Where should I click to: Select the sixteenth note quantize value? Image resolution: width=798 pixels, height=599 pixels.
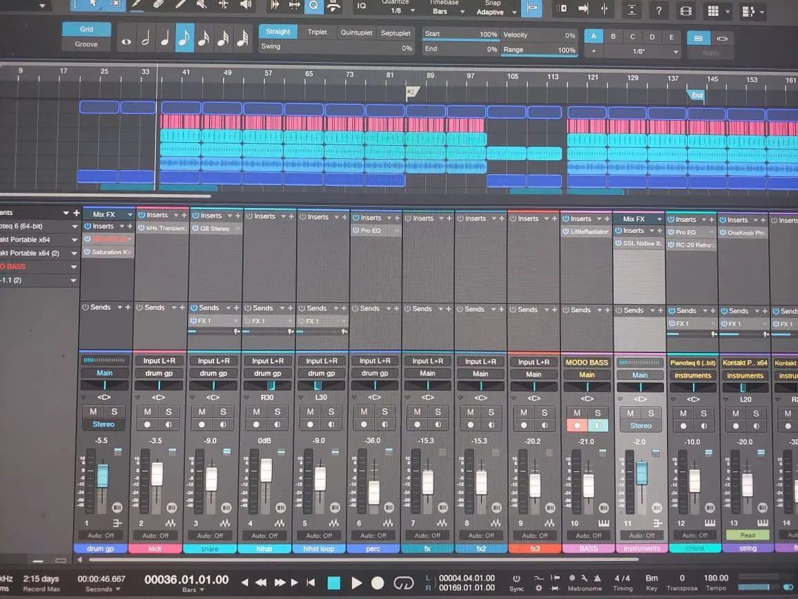pyautogui.click(x=204, y=39)
